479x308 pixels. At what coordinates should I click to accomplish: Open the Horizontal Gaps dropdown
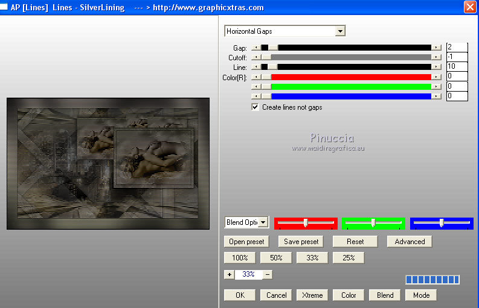point(340,31)
